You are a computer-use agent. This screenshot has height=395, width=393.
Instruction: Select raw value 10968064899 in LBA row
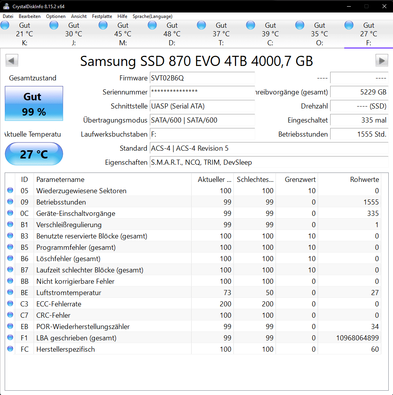357,338
